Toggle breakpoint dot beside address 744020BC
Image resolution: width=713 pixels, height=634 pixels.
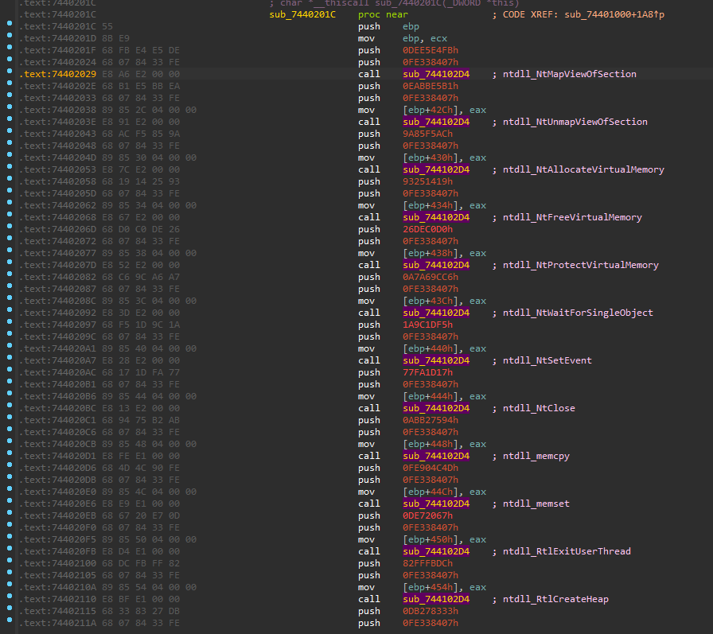[10, 405]
